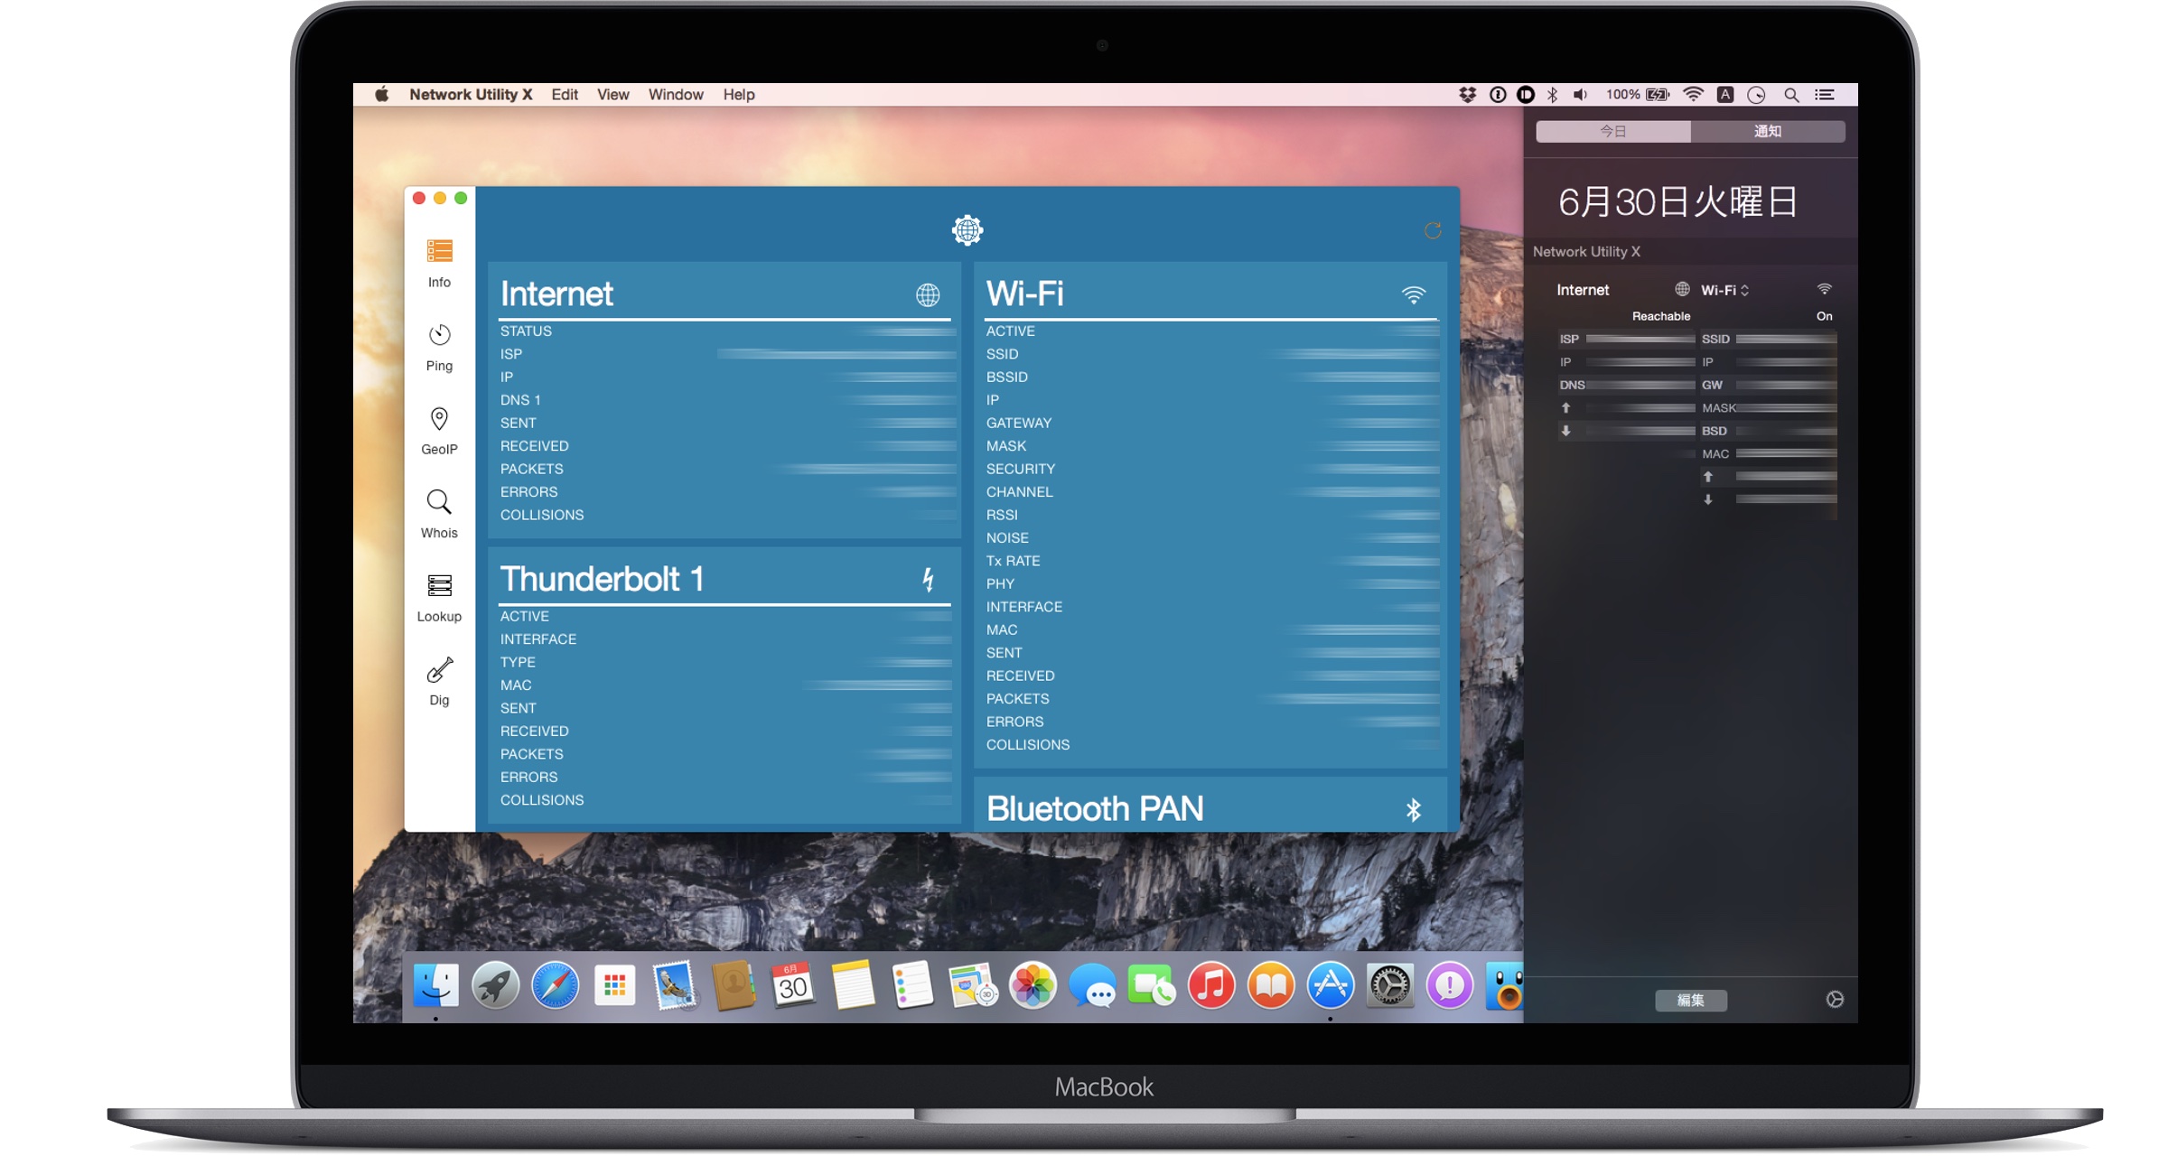Viewport: 2168px width, 1156px height.
Task: Open the Window menu
Action: pyautogui.click(x=675, y=95)
